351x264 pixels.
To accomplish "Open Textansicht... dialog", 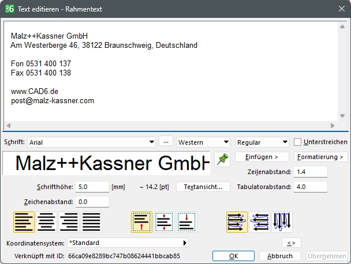I will point(203,187).
